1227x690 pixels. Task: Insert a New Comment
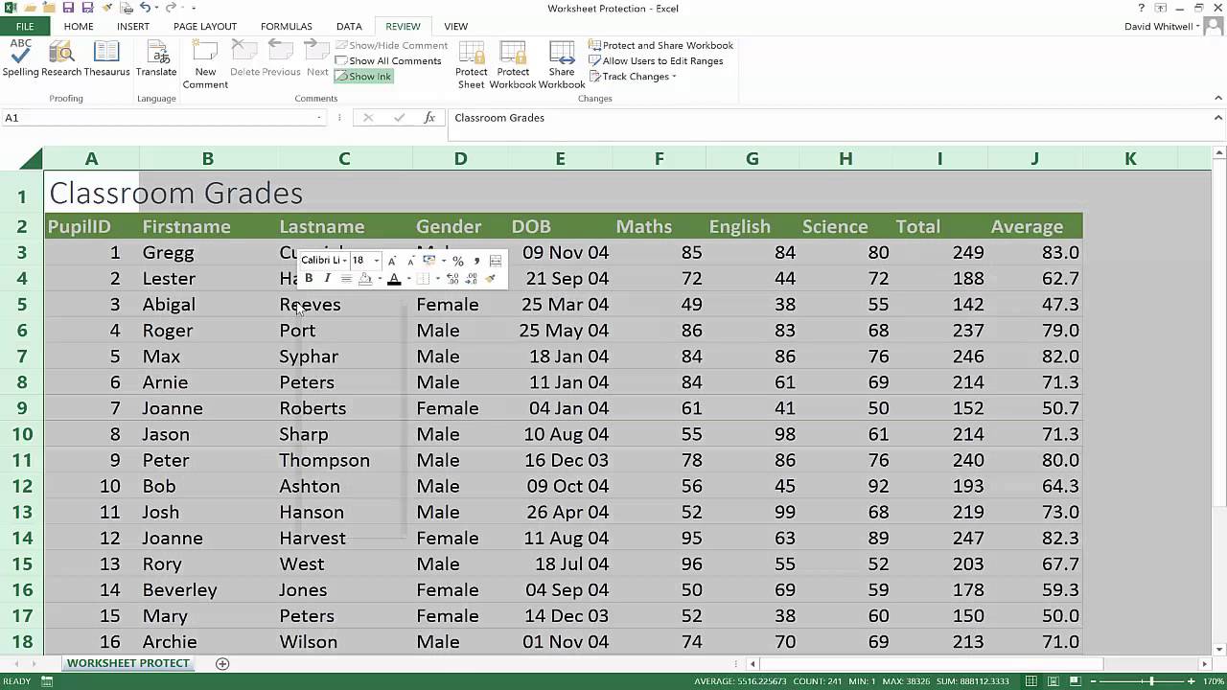(205, 64)
